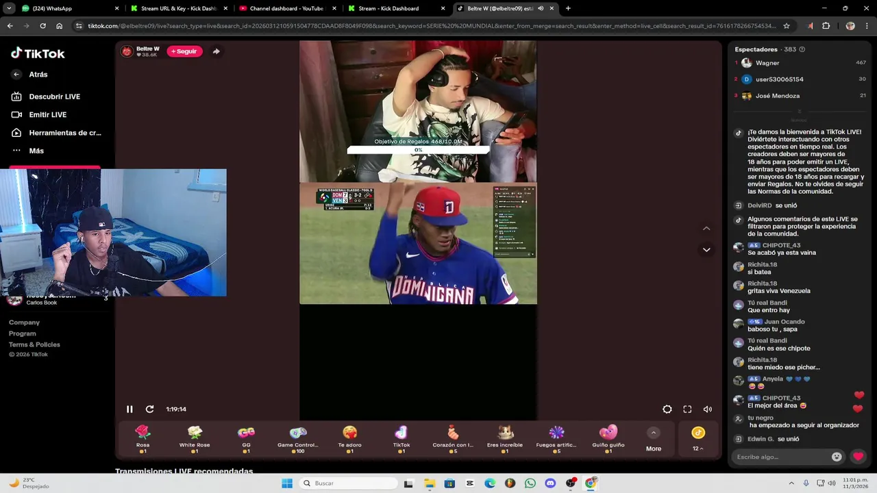Send a Te adoro gift

pos(349,439)
